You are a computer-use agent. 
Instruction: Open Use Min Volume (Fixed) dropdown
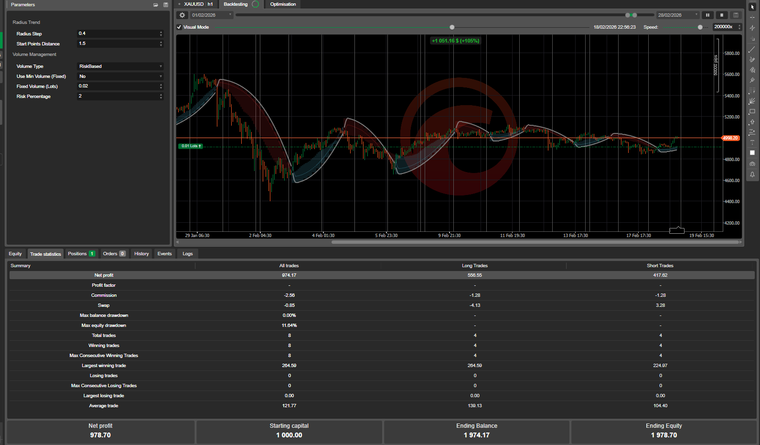(120, 76)
